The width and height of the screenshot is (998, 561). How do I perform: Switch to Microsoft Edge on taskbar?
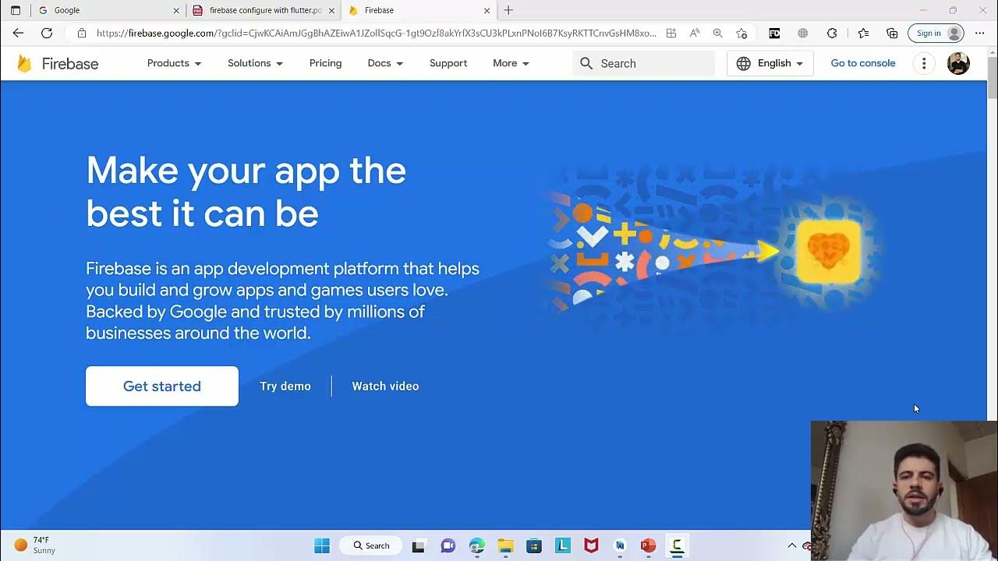pyautogui.click(x=477, y=545)
